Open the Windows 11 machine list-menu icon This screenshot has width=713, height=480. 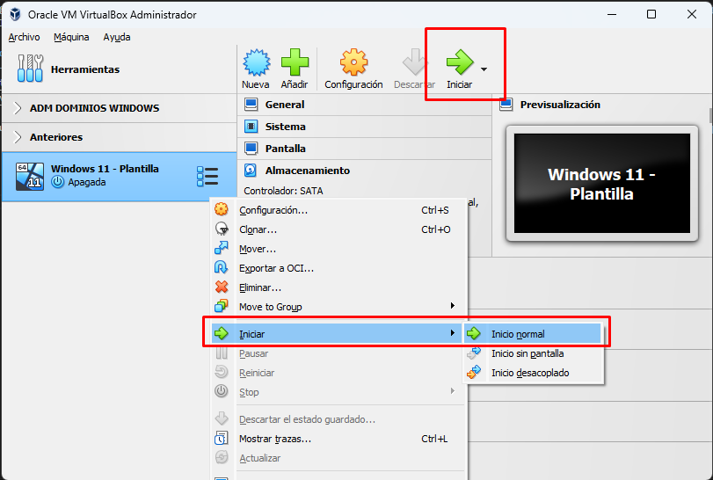[x=207, y=176]
